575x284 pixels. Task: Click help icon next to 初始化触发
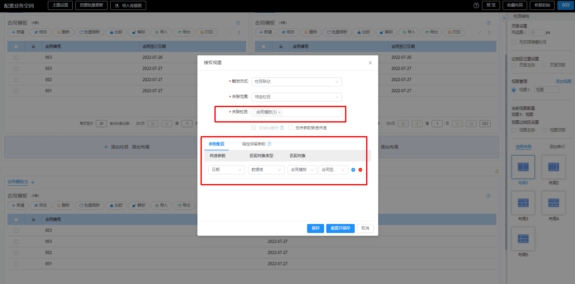[282, 128]
